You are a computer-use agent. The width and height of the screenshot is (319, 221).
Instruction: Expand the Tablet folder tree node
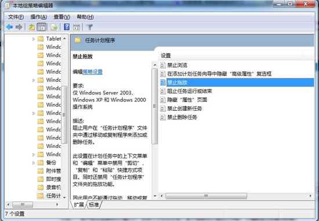[x=34, y=39]
